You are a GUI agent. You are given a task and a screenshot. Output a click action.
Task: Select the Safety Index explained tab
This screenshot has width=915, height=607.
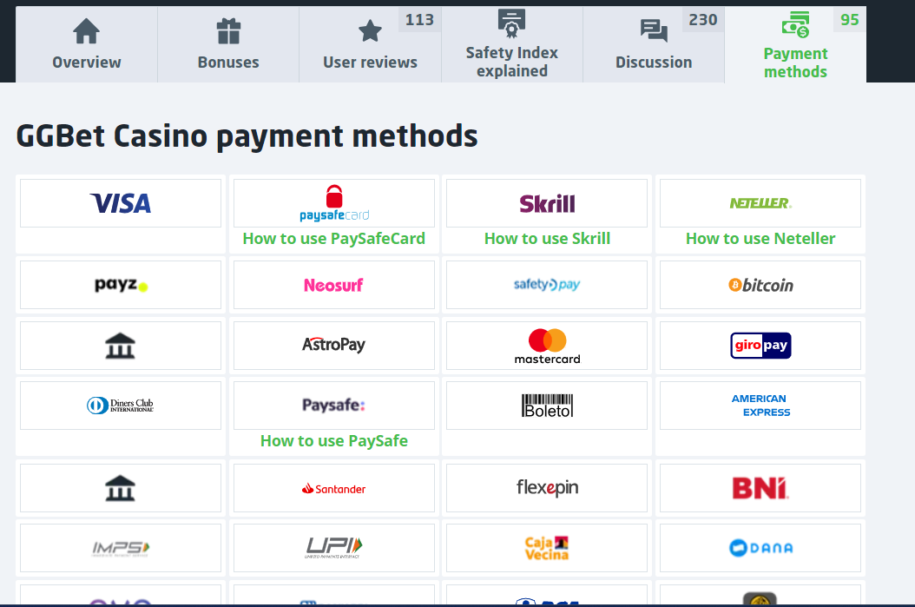(x=511, y=45)
